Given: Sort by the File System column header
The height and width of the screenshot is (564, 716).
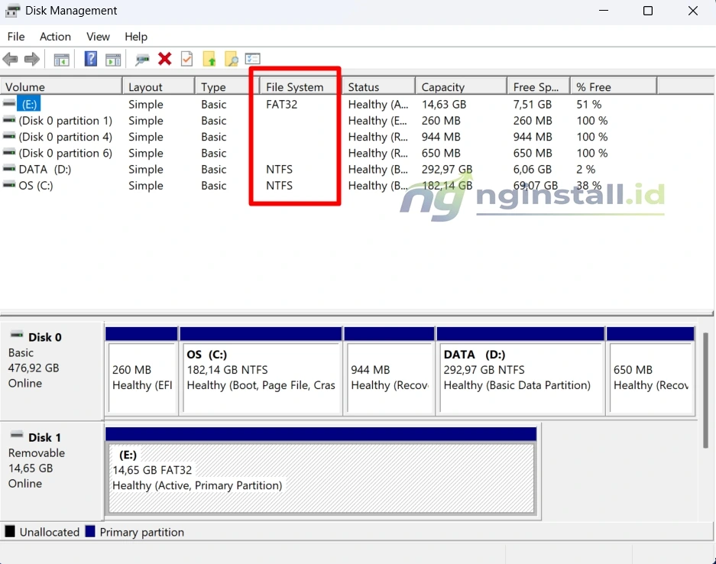Looking at the screenshot, I should [300, 87].
